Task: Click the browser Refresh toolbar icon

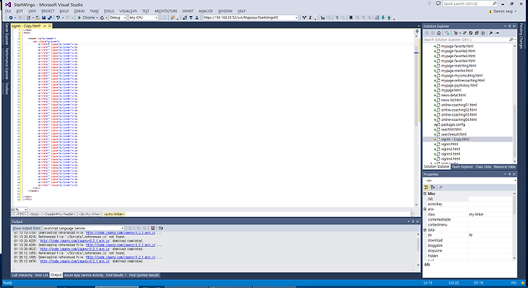Action: point(102,18)
